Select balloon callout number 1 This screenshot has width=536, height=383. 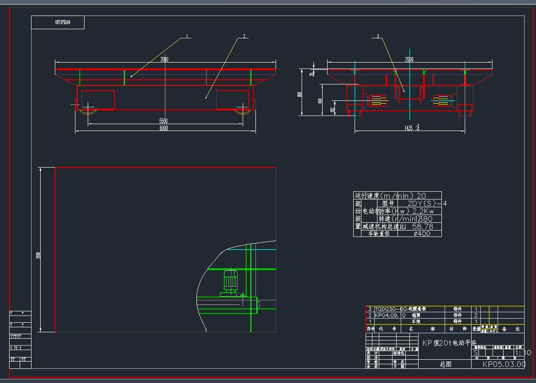pyautogui.click(x=187, y=37)
